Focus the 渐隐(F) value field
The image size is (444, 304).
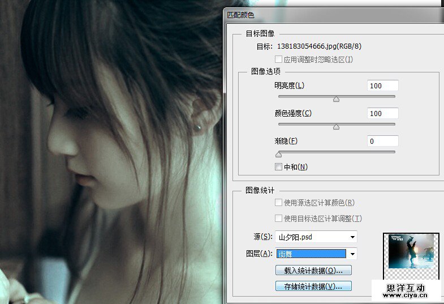(x=382, y=141)
